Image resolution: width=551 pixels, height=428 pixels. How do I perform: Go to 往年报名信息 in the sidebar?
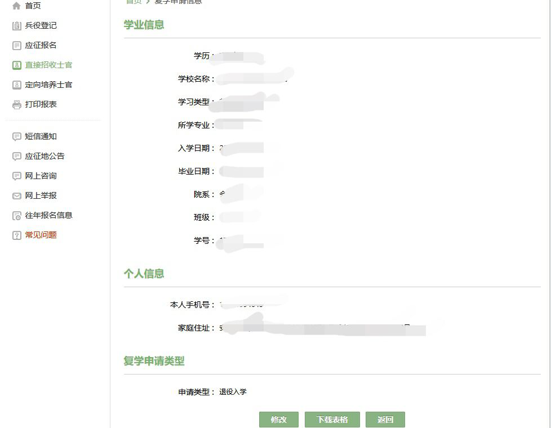[48, 215]
